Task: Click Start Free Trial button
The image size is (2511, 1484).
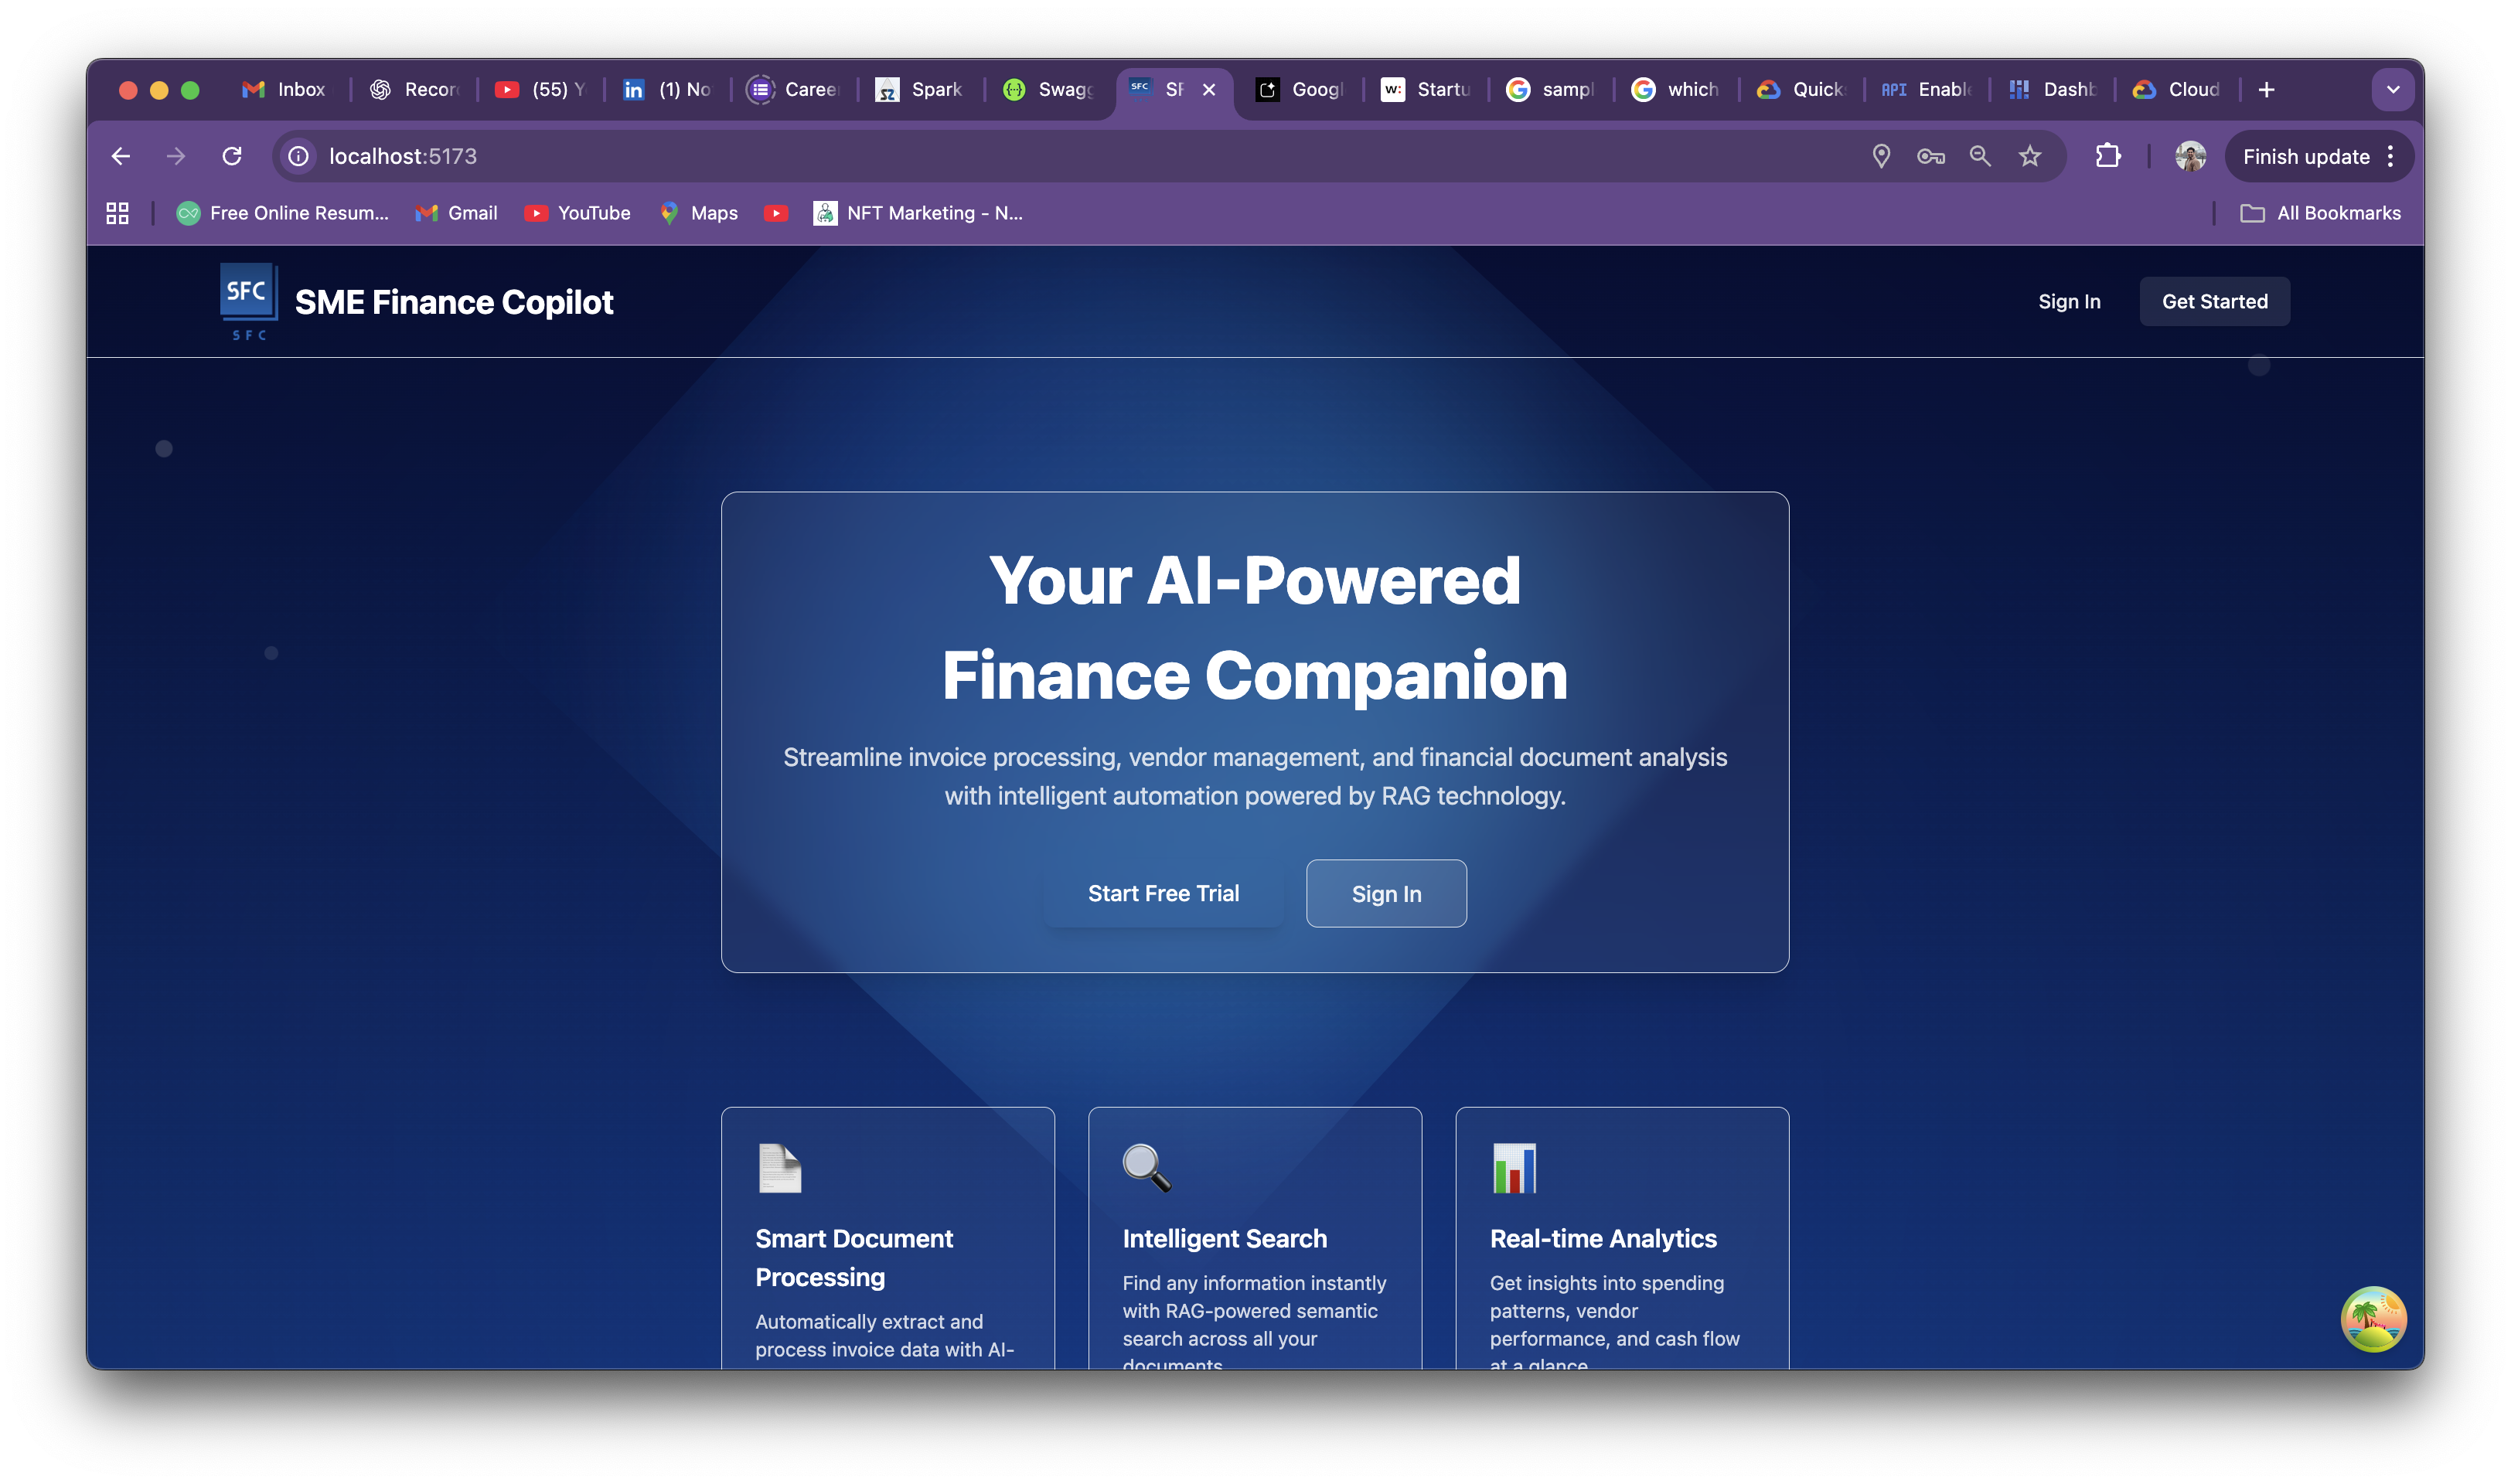Action: click(x=1163, y=893)
